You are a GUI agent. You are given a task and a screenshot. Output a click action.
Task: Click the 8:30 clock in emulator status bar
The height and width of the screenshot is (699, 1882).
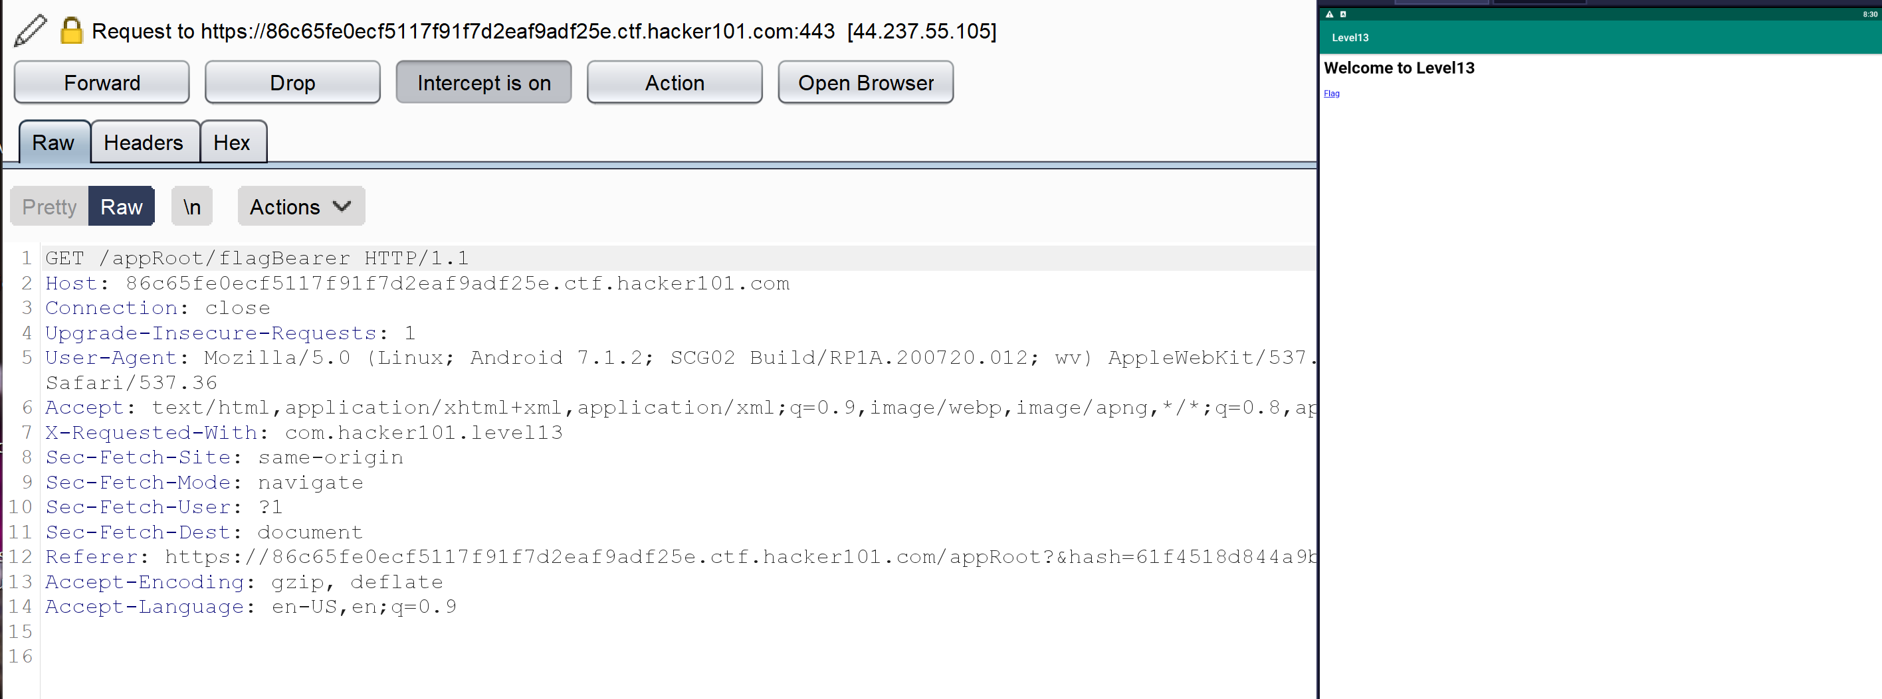(1869, 14)
